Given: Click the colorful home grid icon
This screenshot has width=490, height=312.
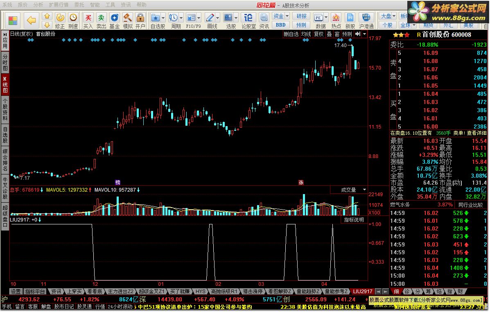Looking at the screenshot, I should pyautogui.click(x=13, y=20).
